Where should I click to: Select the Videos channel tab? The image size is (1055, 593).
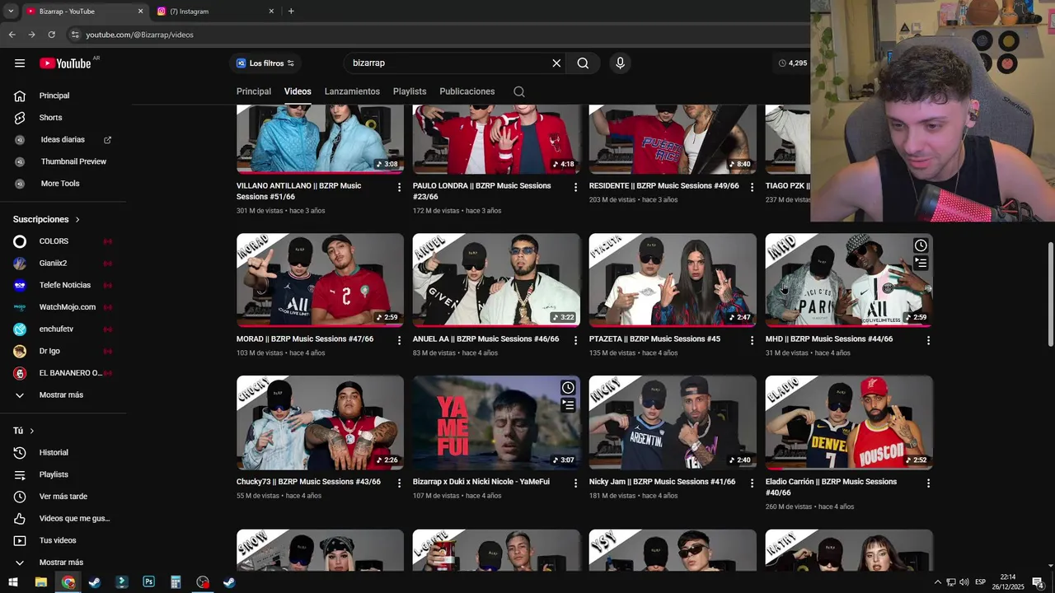click(298, 91)
